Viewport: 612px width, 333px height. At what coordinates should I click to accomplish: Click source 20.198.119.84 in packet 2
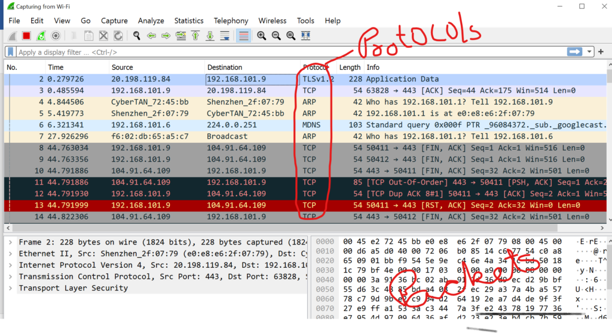pyautogui.click(x=141, y=80)
